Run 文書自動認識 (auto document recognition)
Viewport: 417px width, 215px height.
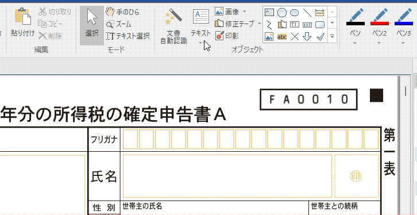(173, 25)
